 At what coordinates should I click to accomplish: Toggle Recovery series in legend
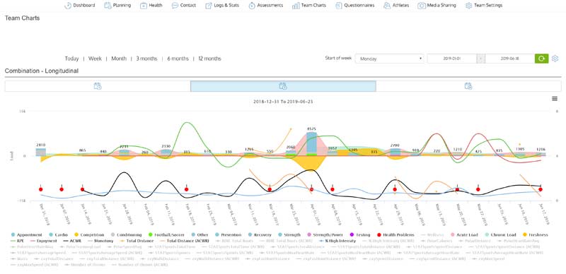260,234
